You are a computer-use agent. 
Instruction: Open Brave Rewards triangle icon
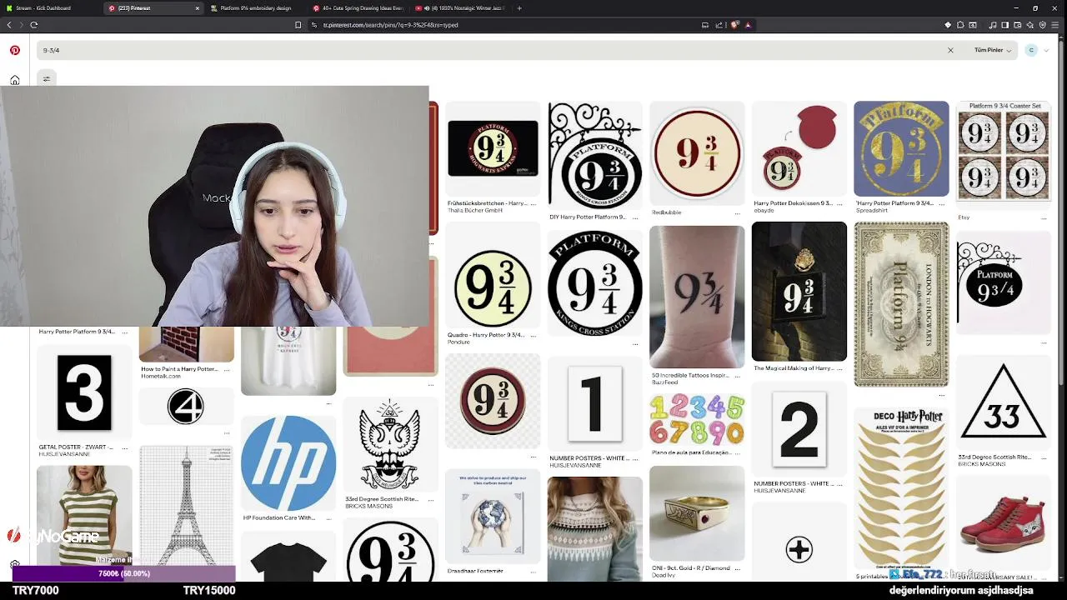click(x=748, y=25)
